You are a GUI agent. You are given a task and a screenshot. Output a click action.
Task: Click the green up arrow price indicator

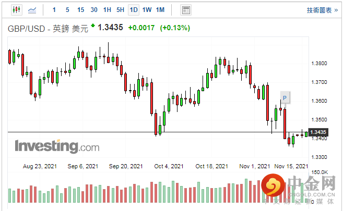click(93, 26)
